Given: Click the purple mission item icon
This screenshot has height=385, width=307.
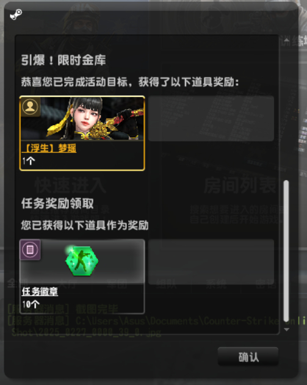Looking at the screenshot, I should point(30,250).
